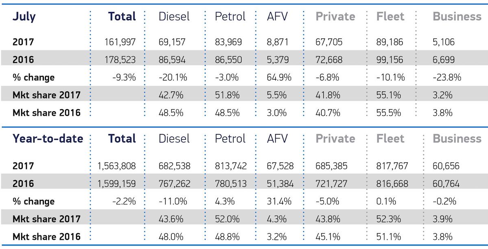This screenshot has height=249, width=488.
Task: Click July 2016 total value 178,523
Action: click(x=120, y=60)
